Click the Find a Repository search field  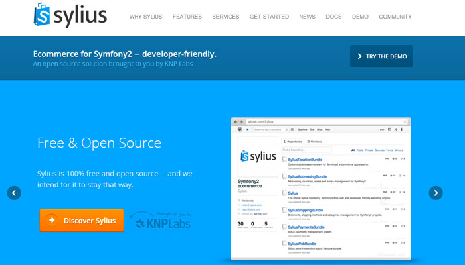coord(312,150)
